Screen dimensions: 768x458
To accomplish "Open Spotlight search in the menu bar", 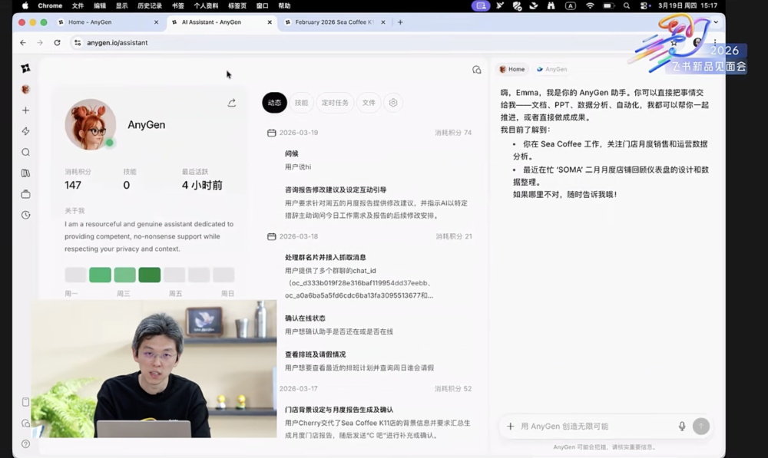I will pos(627,6).
